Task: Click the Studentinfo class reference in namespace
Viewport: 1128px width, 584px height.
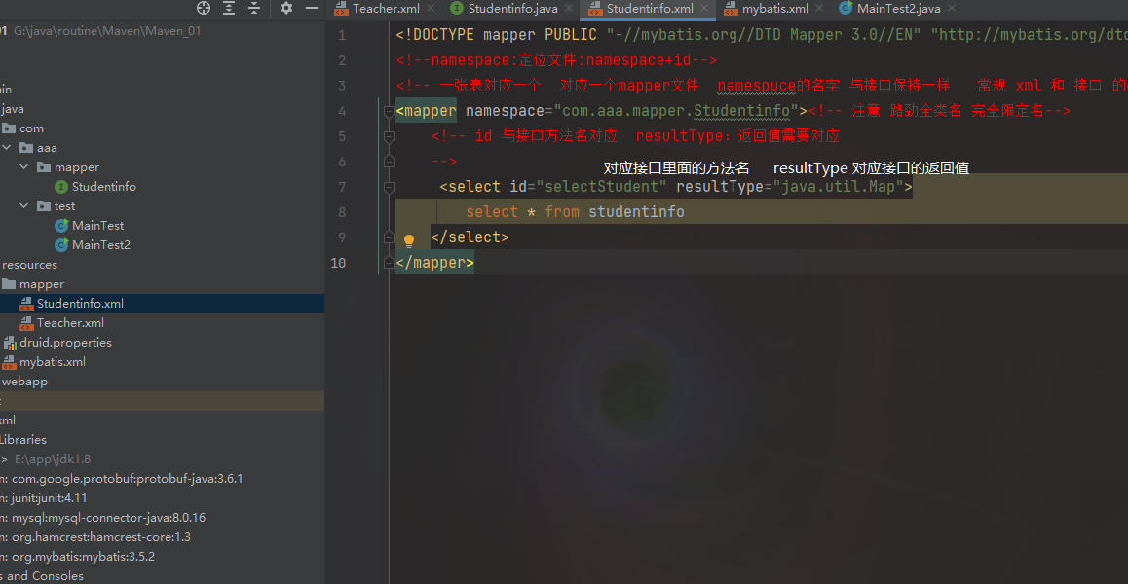Action: (x=741, y=111)
